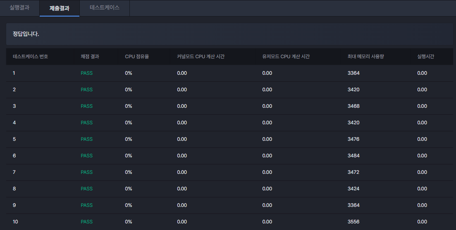Viewport: 456px width, 230px height.
Task: Click the 최대 메모리 사용량 column header
Action: pos(365,56)
